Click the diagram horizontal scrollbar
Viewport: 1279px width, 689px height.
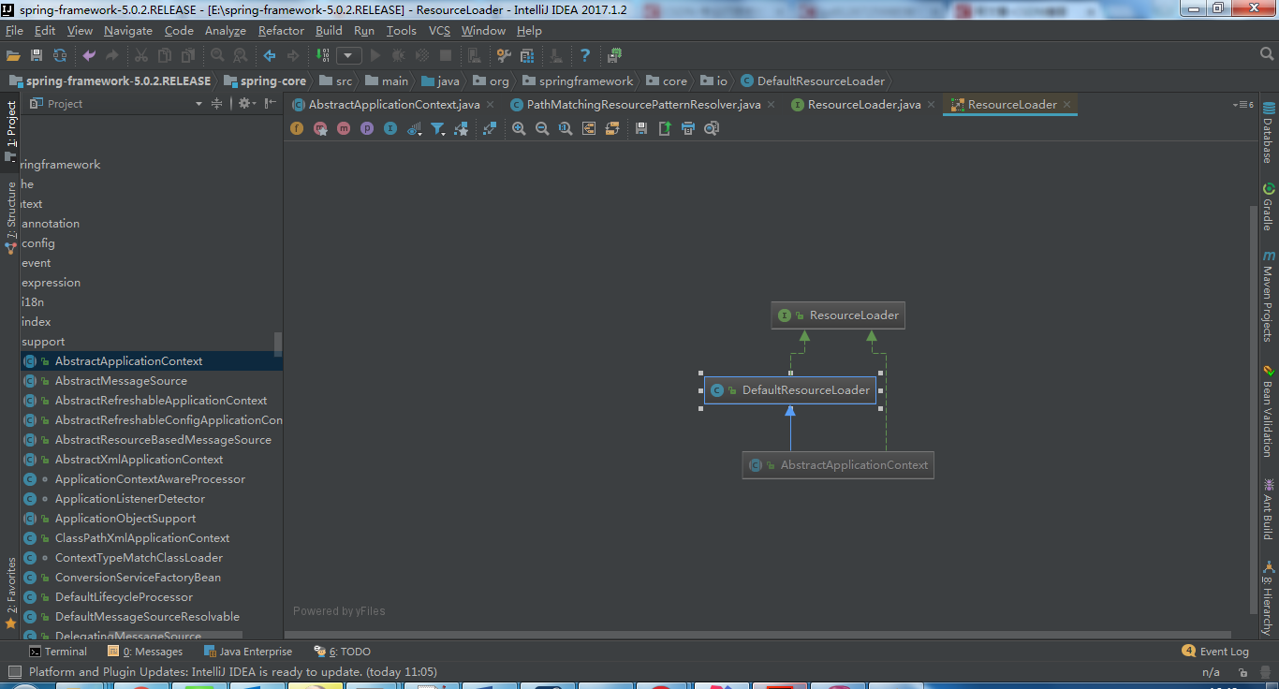(x=757, y=635)
